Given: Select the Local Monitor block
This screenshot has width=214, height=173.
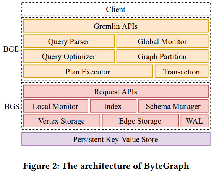Looking at the screenshot, I should click(55, 106).
